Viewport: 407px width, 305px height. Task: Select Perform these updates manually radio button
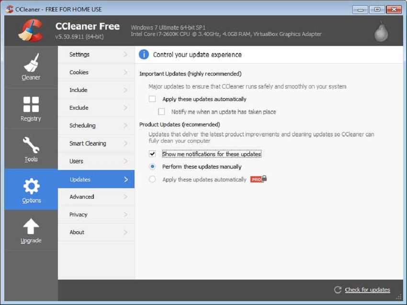coord(152,167)
